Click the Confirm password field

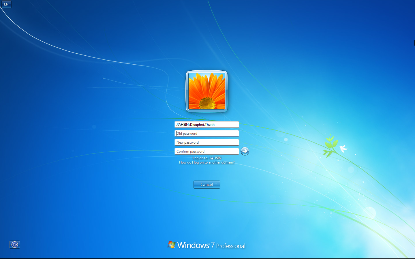[x=207, y=151]
